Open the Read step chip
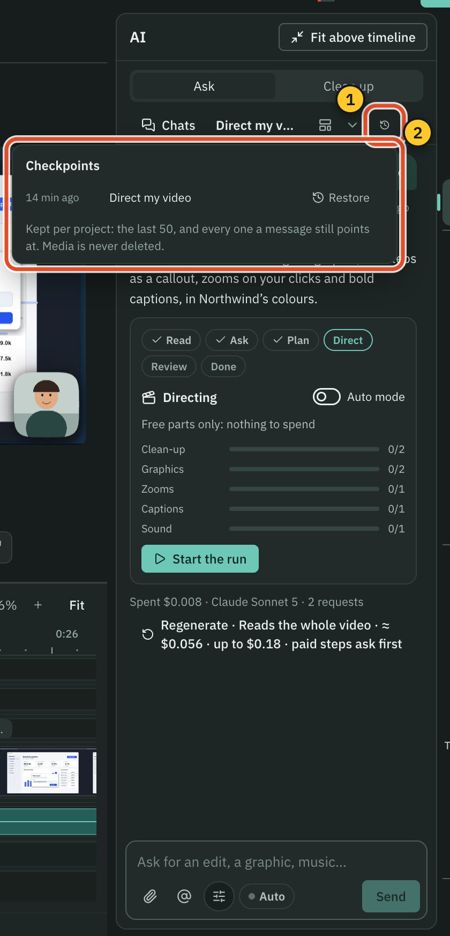Screen dimensions: 450x936 [171, 340]
